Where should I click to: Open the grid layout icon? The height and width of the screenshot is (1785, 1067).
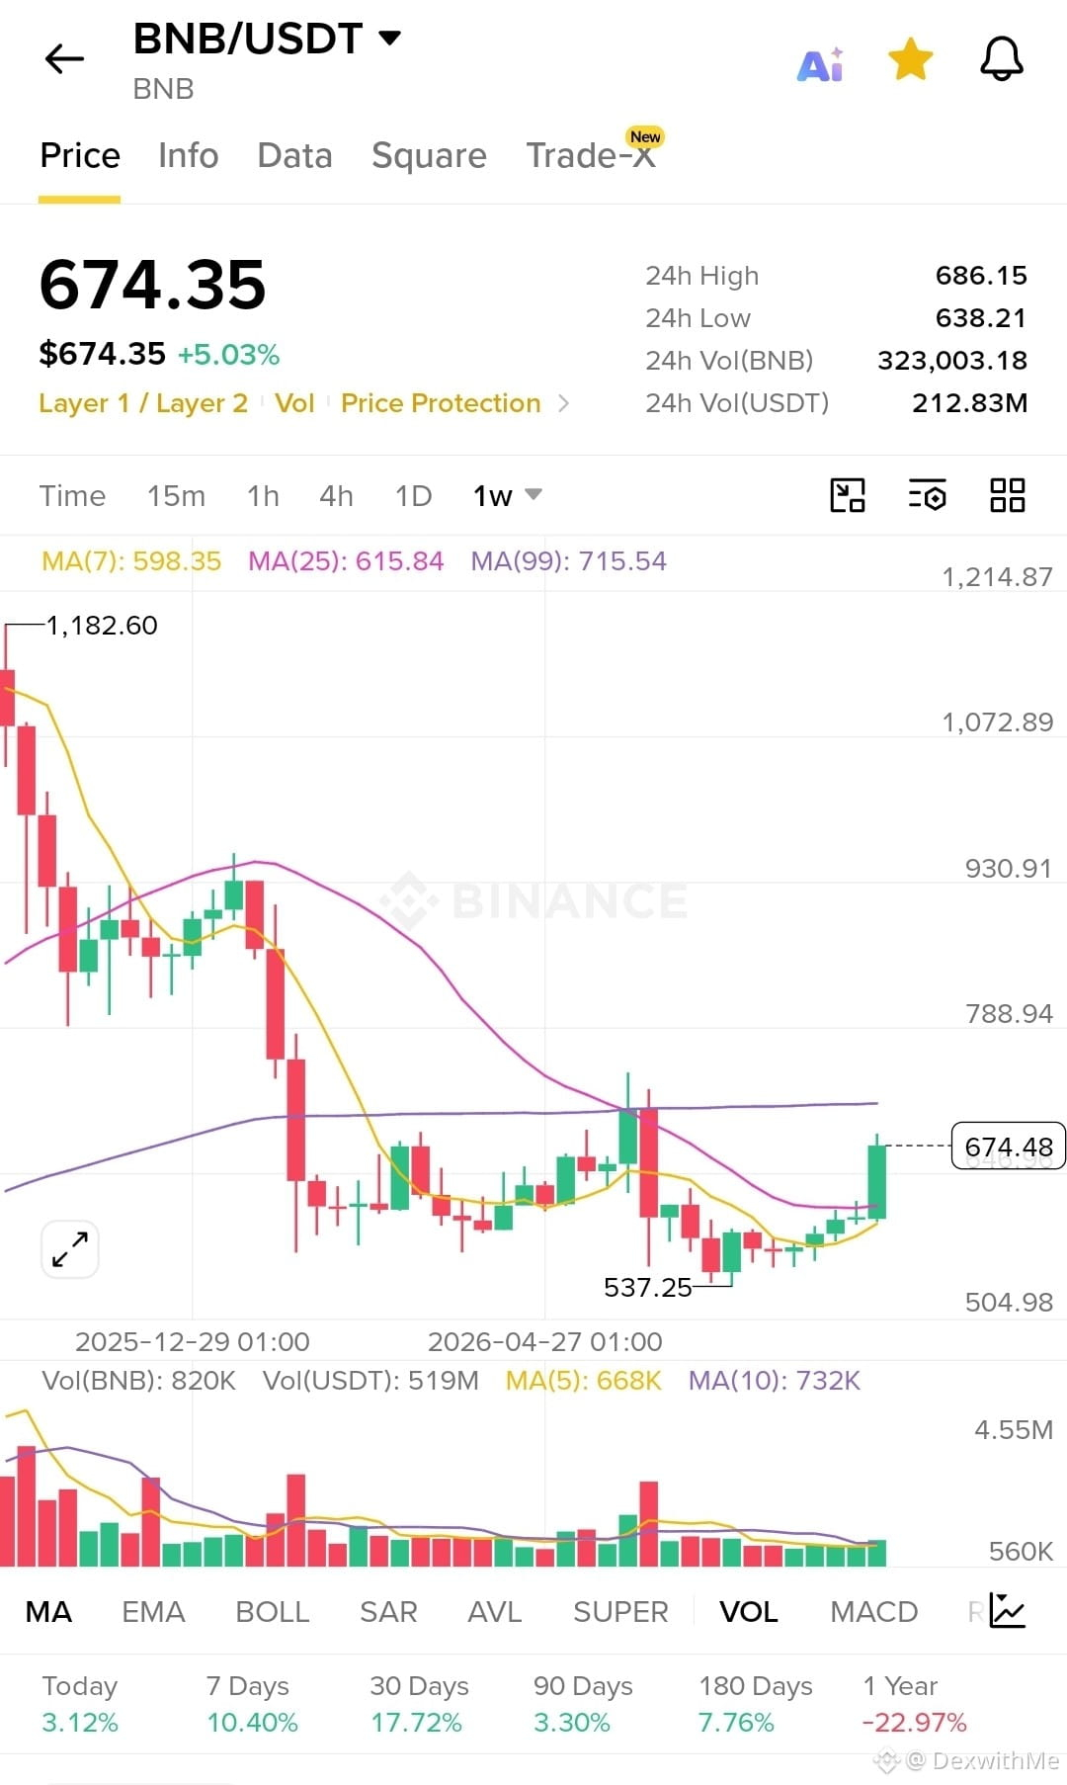pyautogui.click(x=1008, y=495)
